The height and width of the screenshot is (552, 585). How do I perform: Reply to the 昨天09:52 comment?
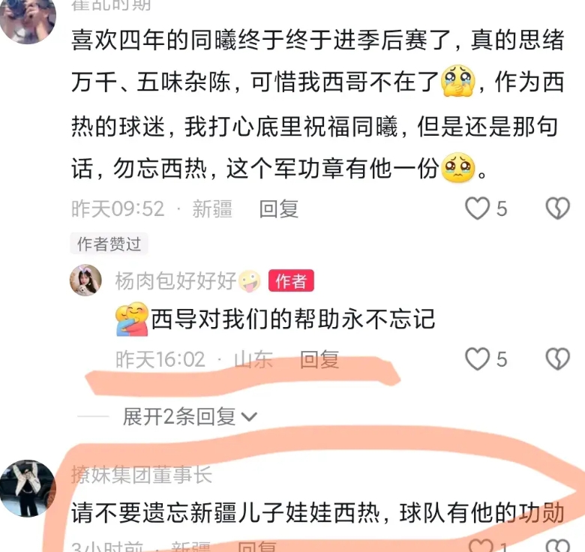pyautogui.click(x=279, y=208)
